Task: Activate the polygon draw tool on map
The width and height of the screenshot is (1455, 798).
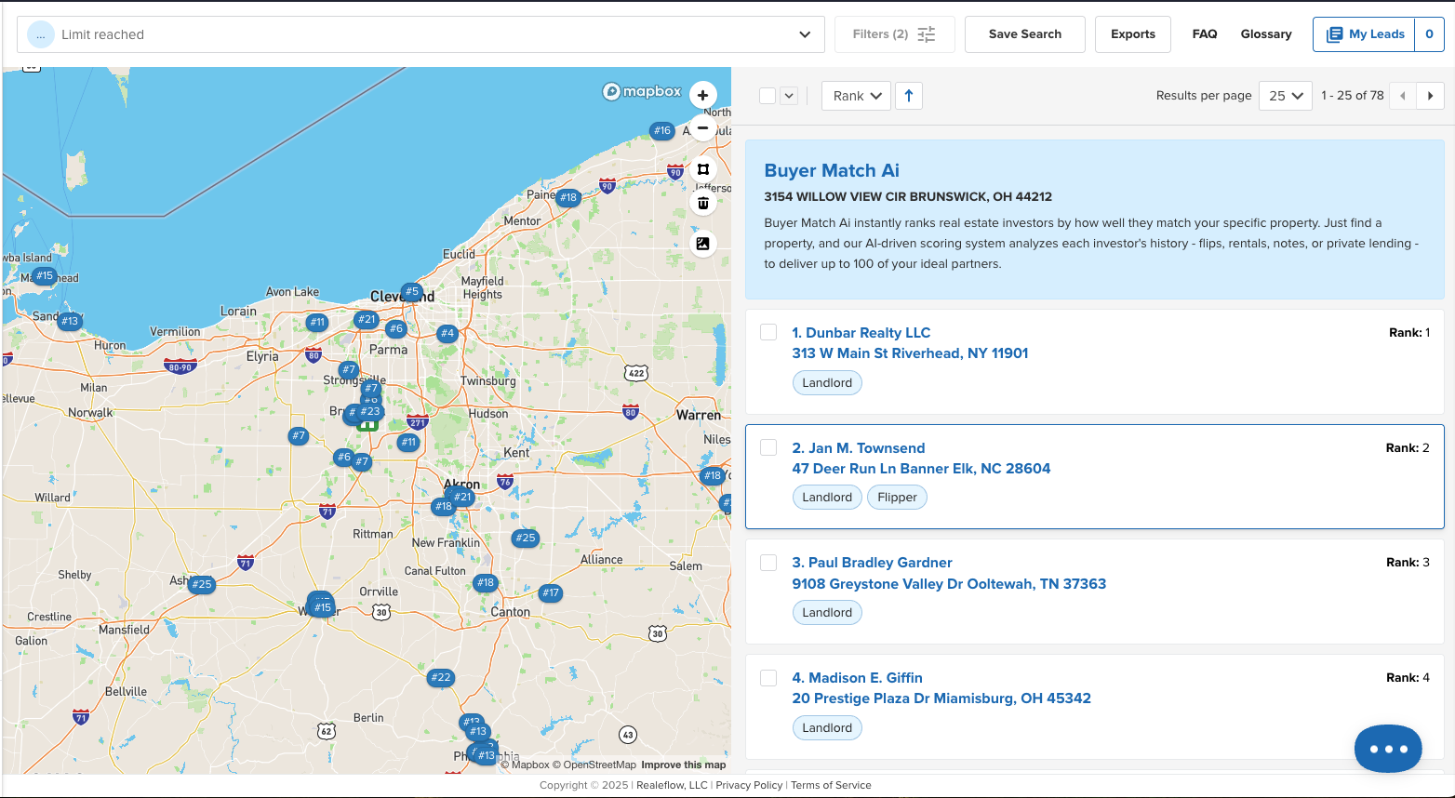Action: [702, 169]
